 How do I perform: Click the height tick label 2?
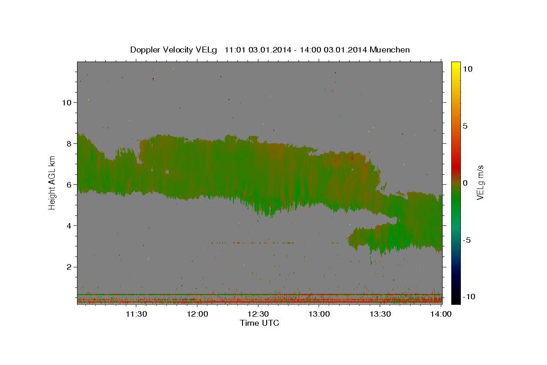tap(69, 267)
